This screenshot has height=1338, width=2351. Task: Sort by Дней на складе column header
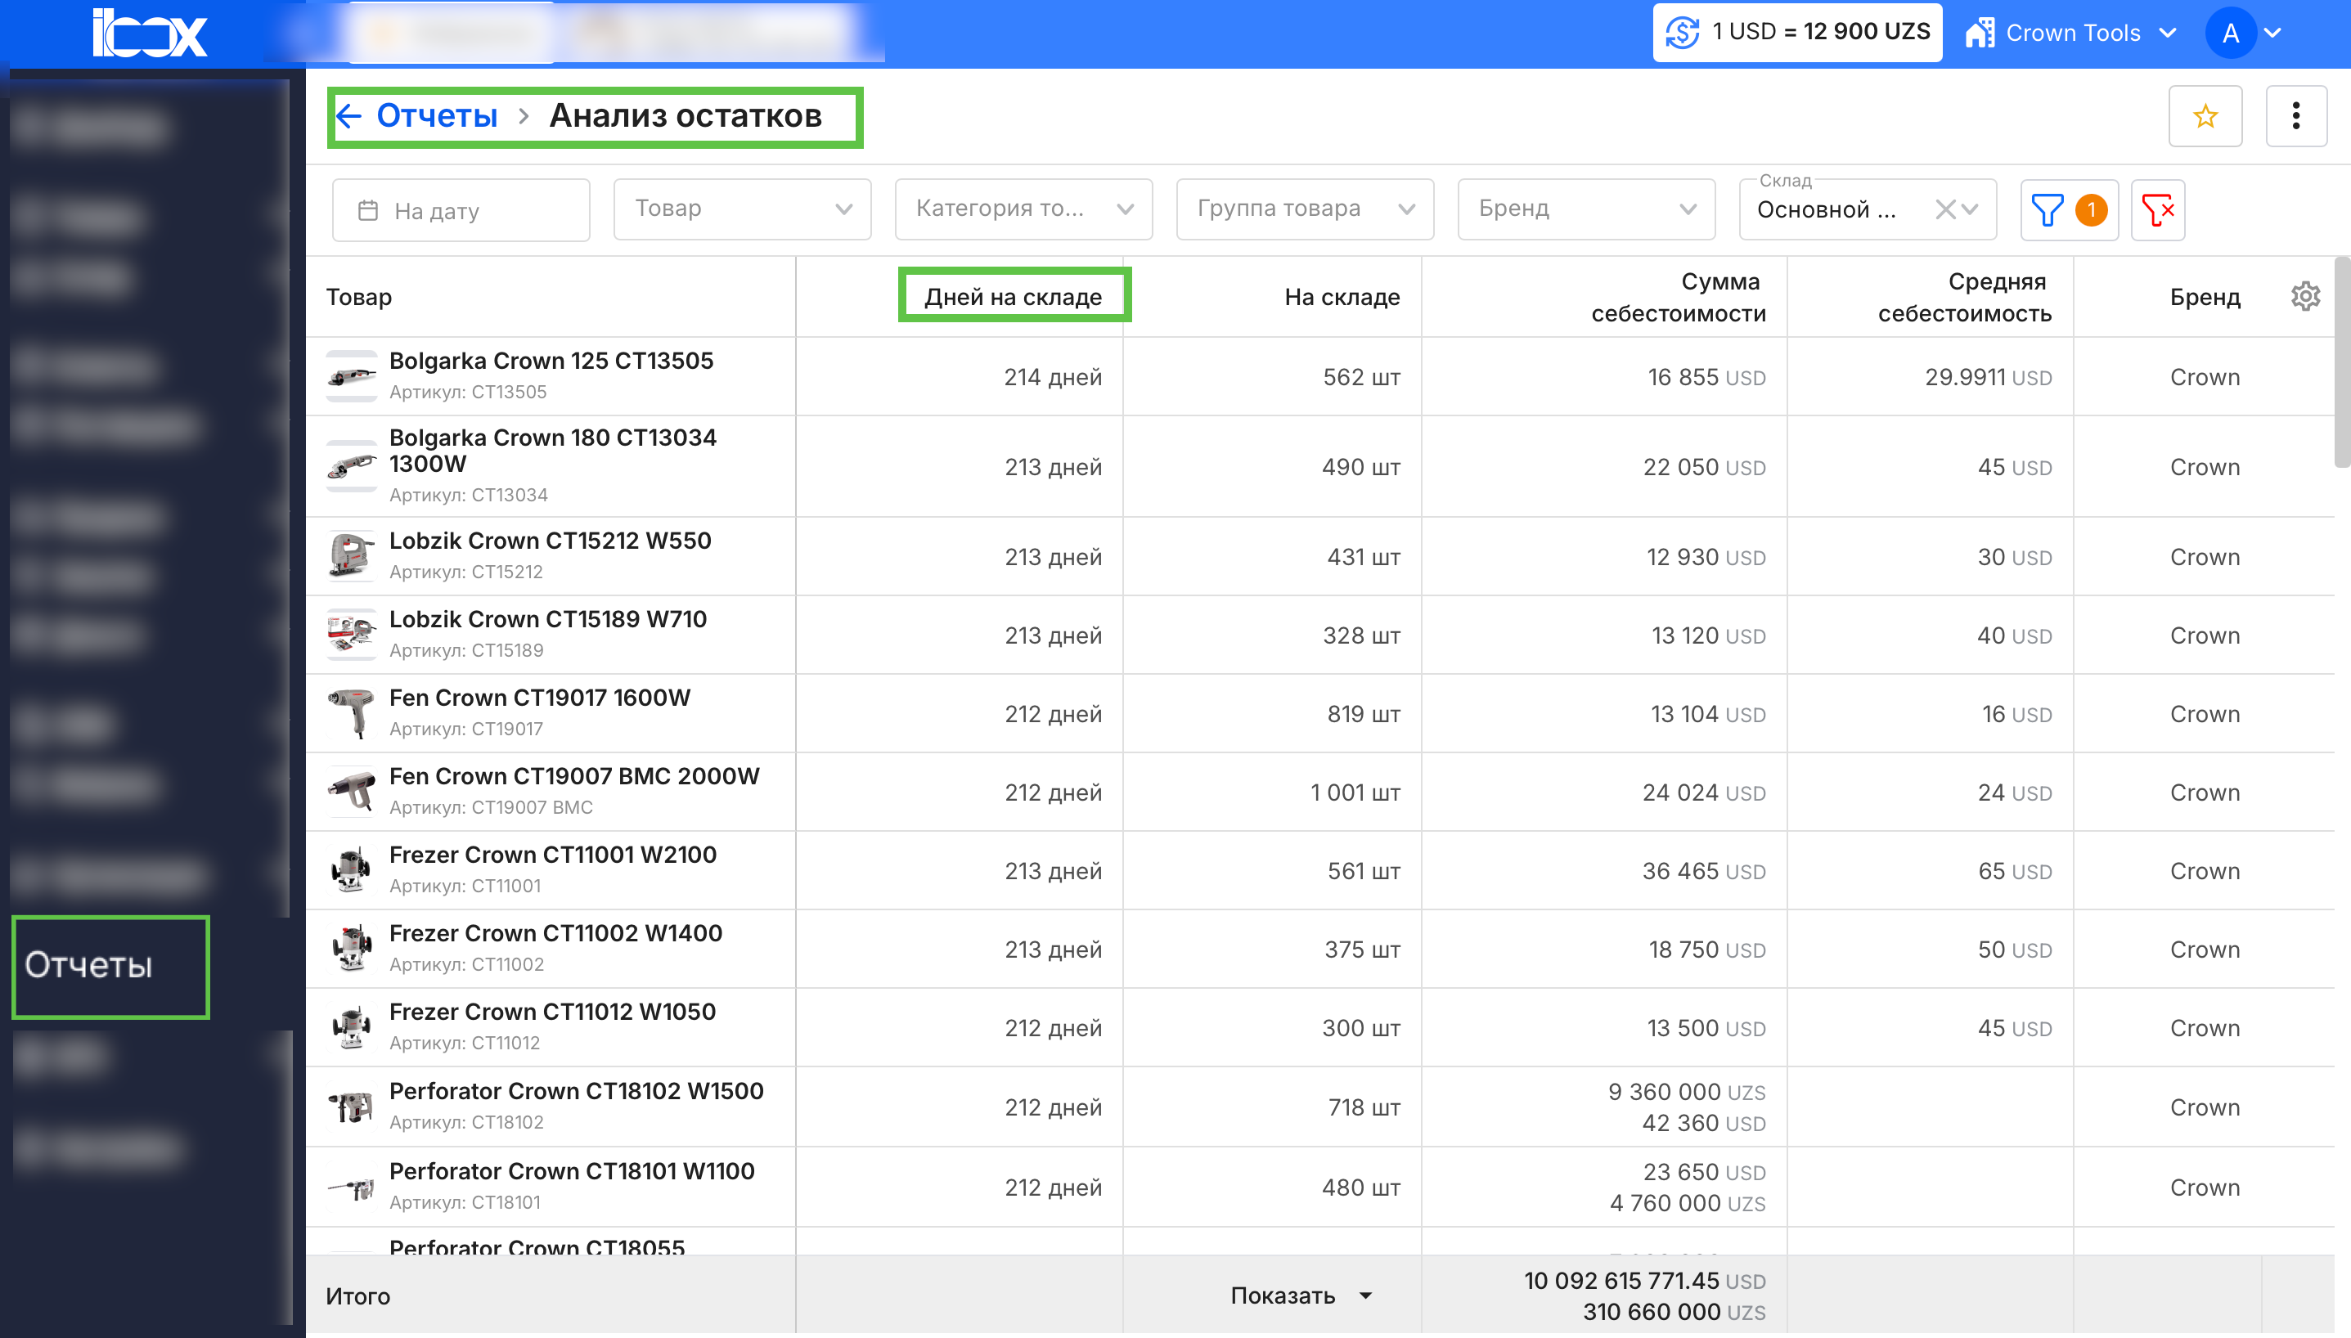click(1012, 297)
